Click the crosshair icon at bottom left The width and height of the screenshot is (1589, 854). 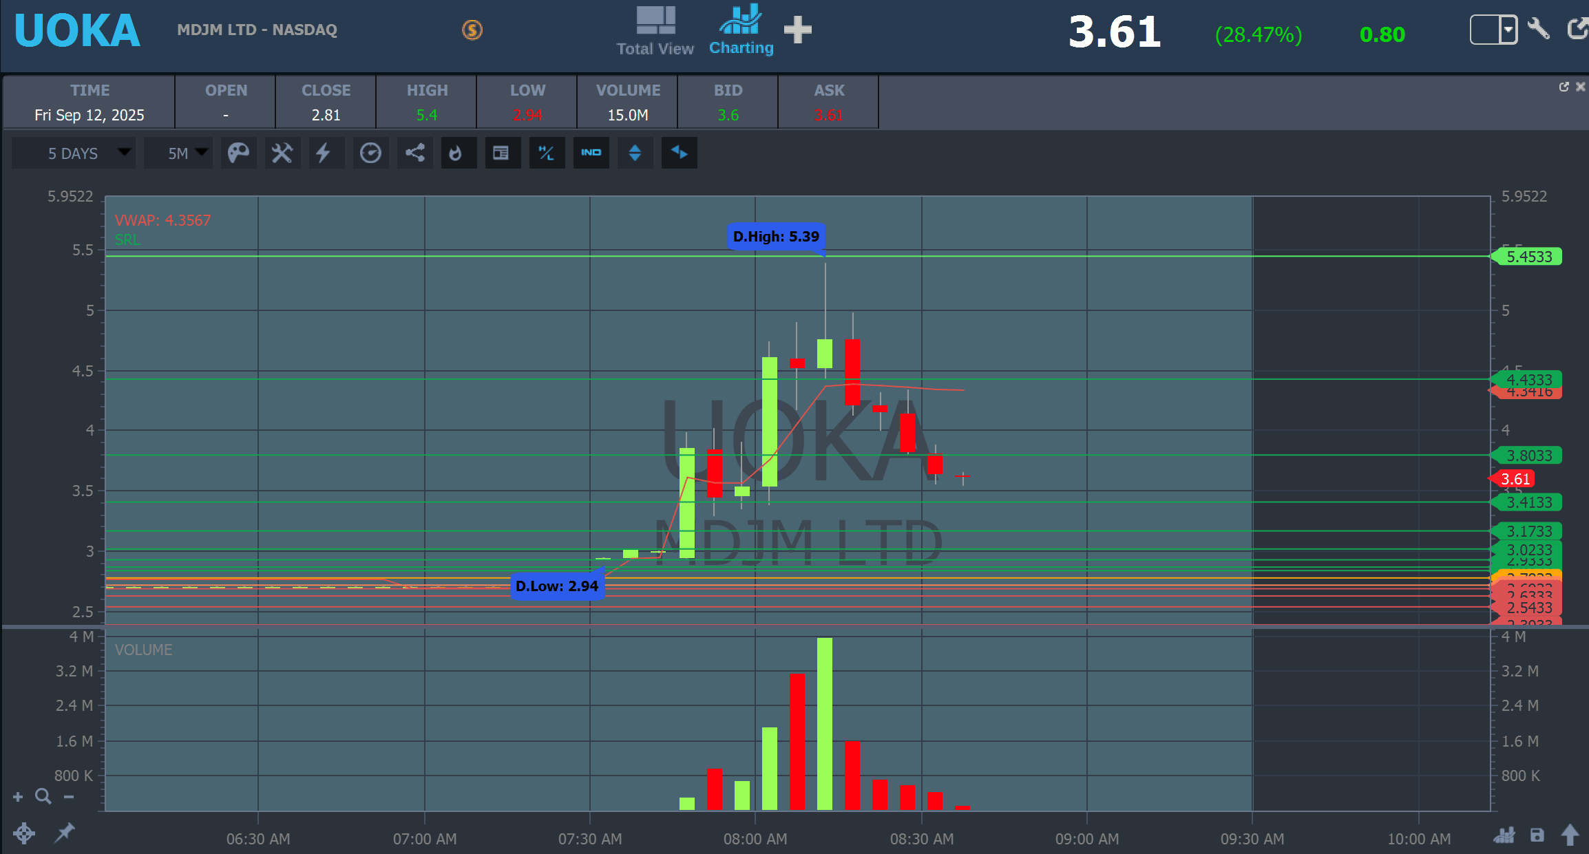(x=24, y=833)
